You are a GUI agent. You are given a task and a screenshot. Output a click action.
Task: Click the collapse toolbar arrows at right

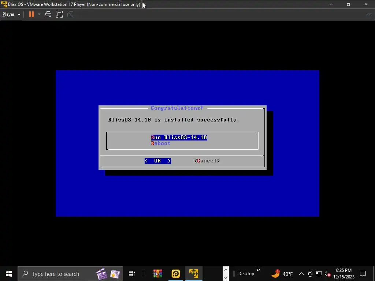click(369, 14)
